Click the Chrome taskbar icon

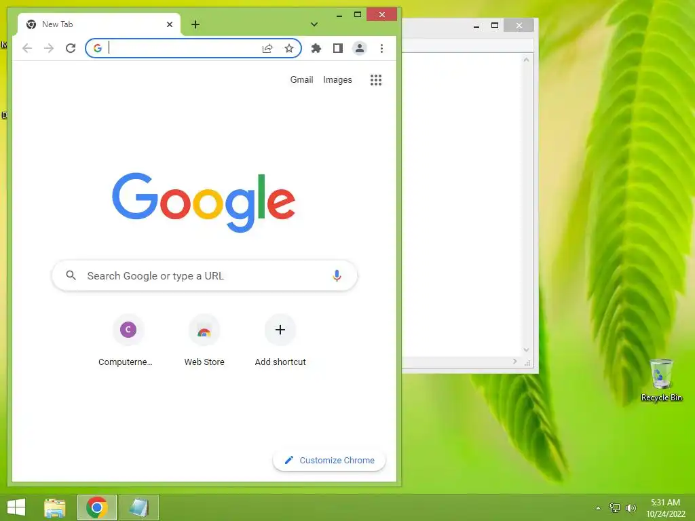97,507
